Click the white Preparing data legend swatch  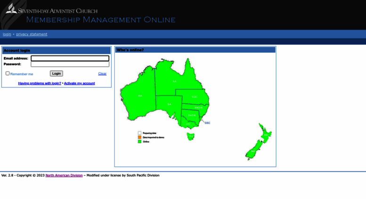point(139,133)
